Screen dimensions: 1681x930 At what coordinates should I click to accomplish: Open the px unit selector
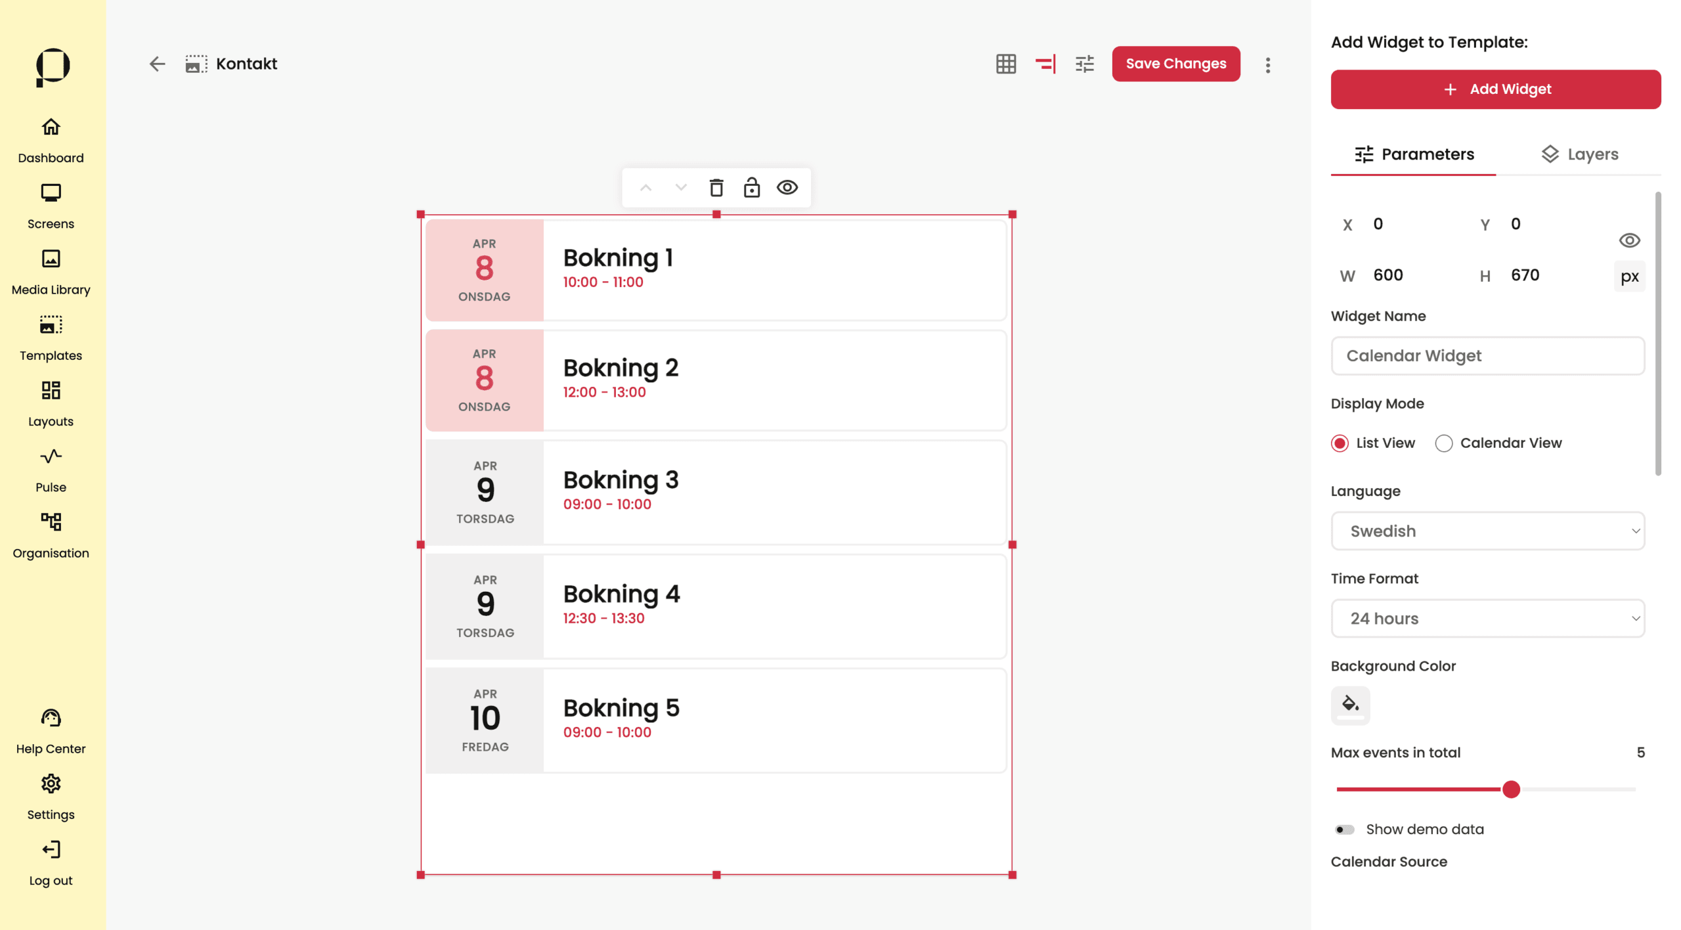pos(1629,277)
